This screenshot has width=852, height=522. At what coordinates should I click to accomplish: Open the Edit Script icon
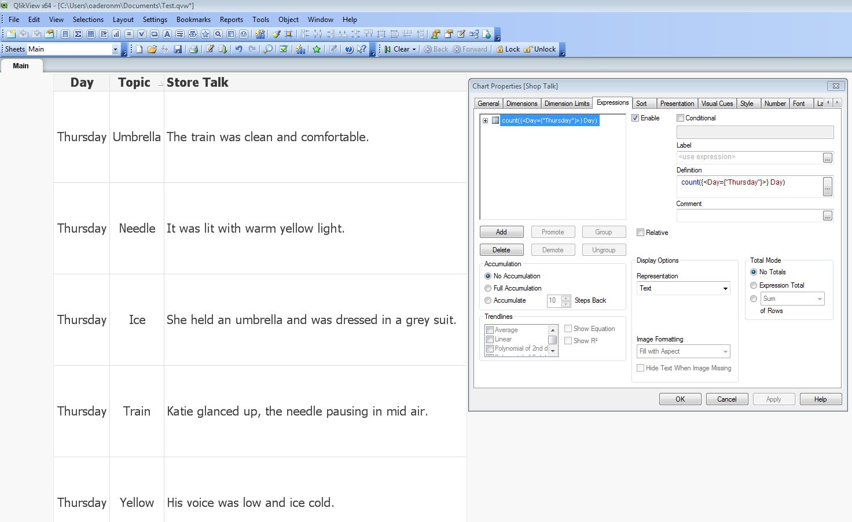(210, 49)
